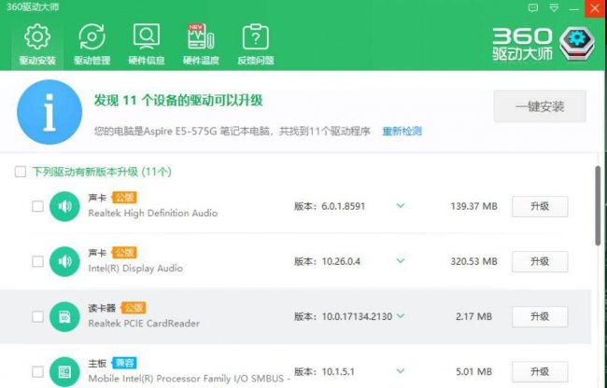Click the Realtek PCIE CardReader name text
This screenshot has width=607, height=388.
144,323
